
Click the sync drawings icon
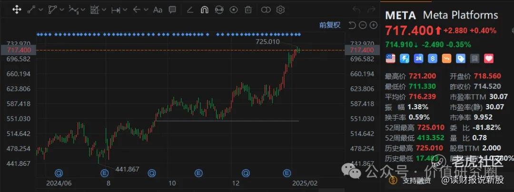[219, 10]
